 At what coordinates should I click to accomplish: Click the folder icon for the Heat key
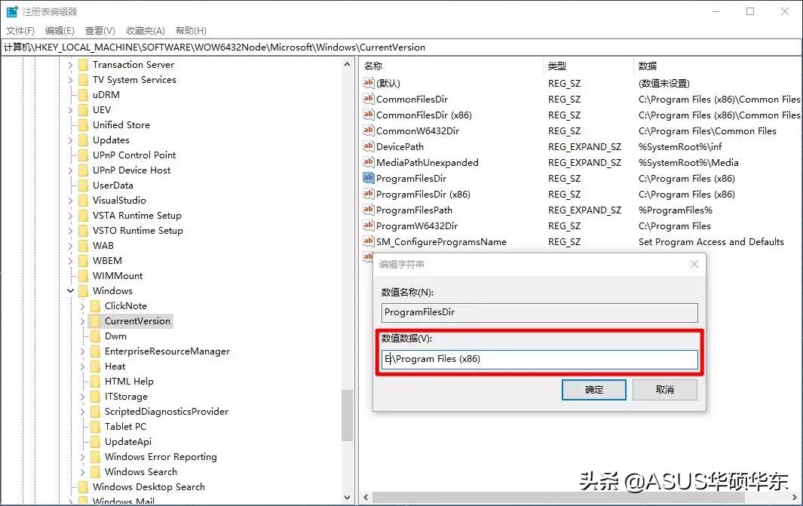tap(94, 366)
